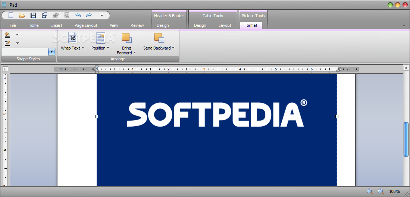
Task: Click the iPad application icon in the title bar
Action: [4, 5]
